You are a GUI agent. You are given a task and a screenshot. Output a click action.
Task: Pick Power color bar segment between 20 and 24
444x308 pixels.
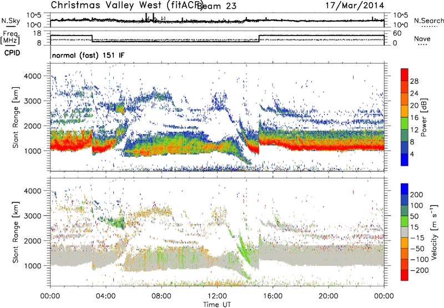405,99
